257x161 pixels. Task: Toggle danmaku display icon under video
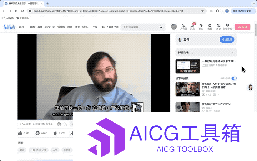click(x=59, y=124)
